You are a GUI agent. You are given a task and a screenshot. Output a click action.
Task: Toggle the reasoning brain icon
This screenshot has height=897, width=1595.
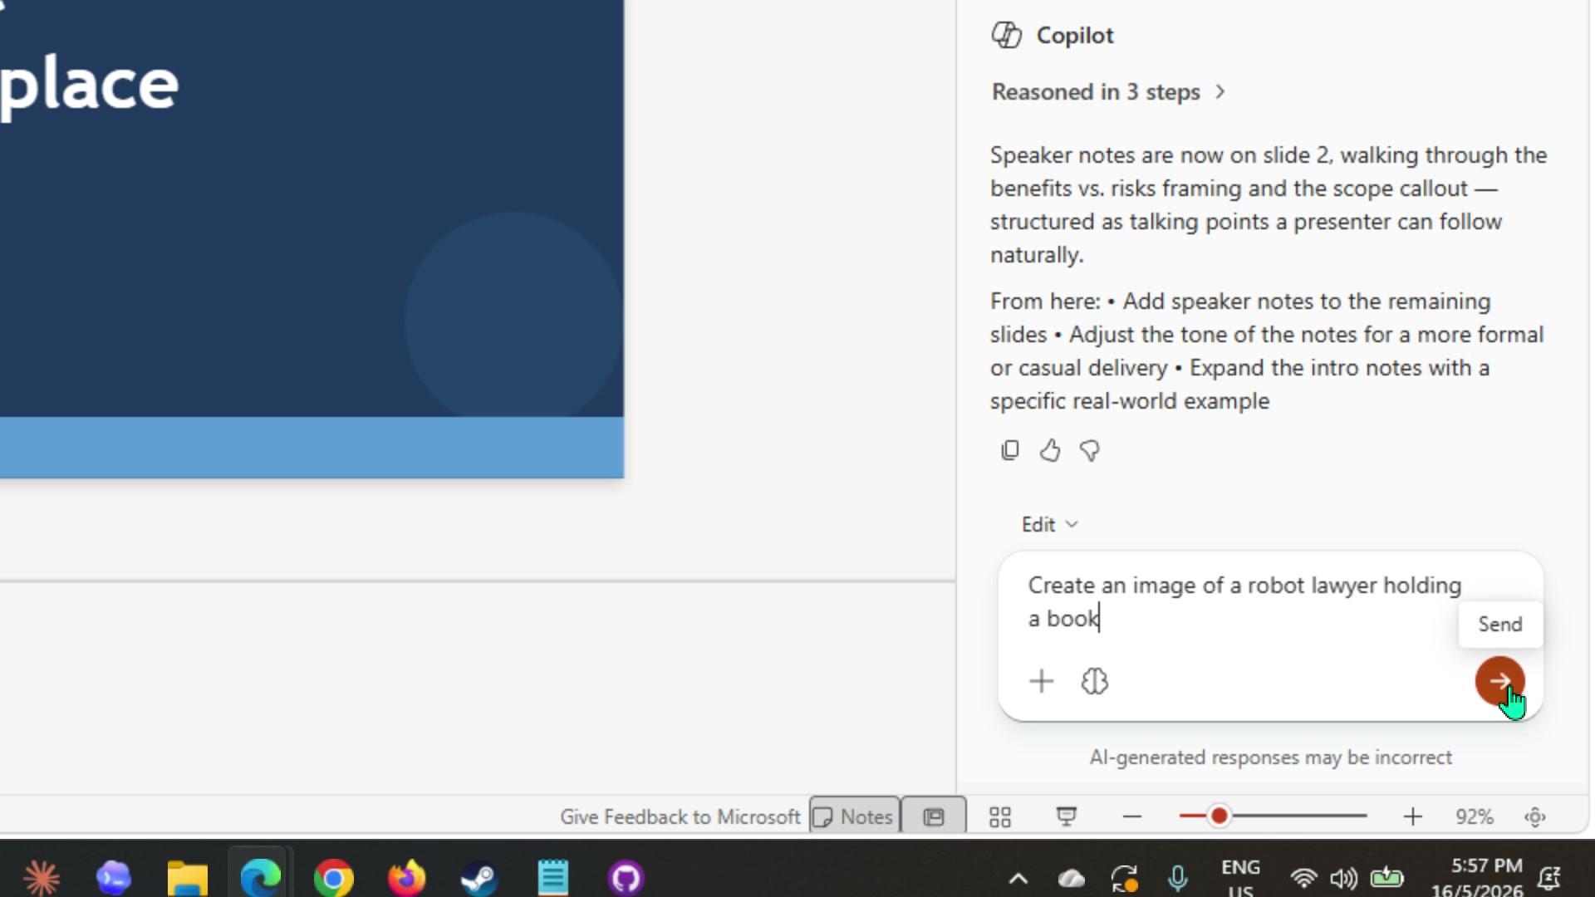tap(1094, 681)
